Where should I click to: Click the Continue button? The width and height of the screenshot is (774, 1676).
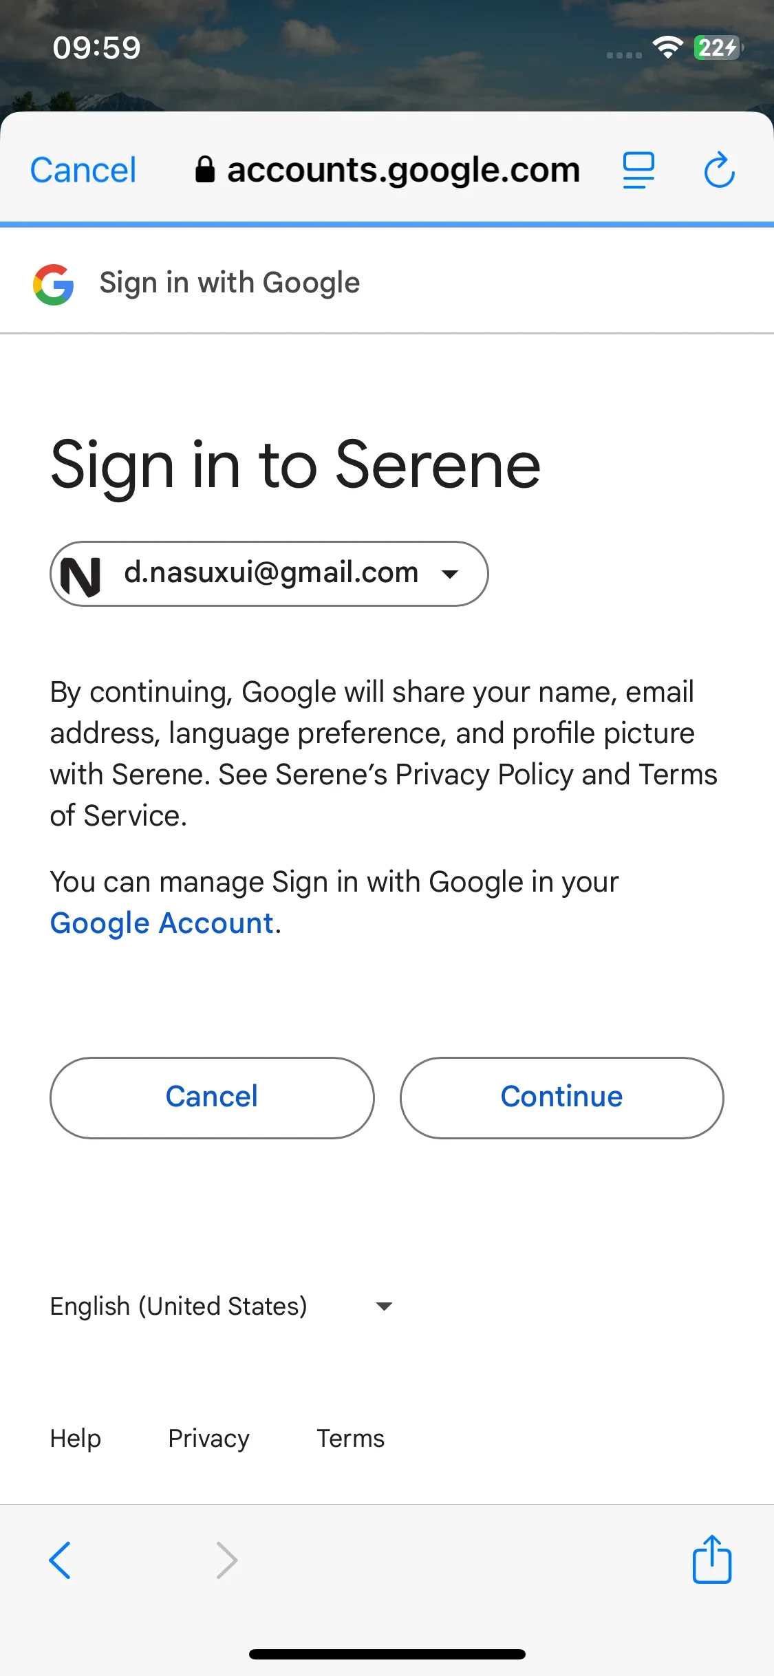point(561,1097)
